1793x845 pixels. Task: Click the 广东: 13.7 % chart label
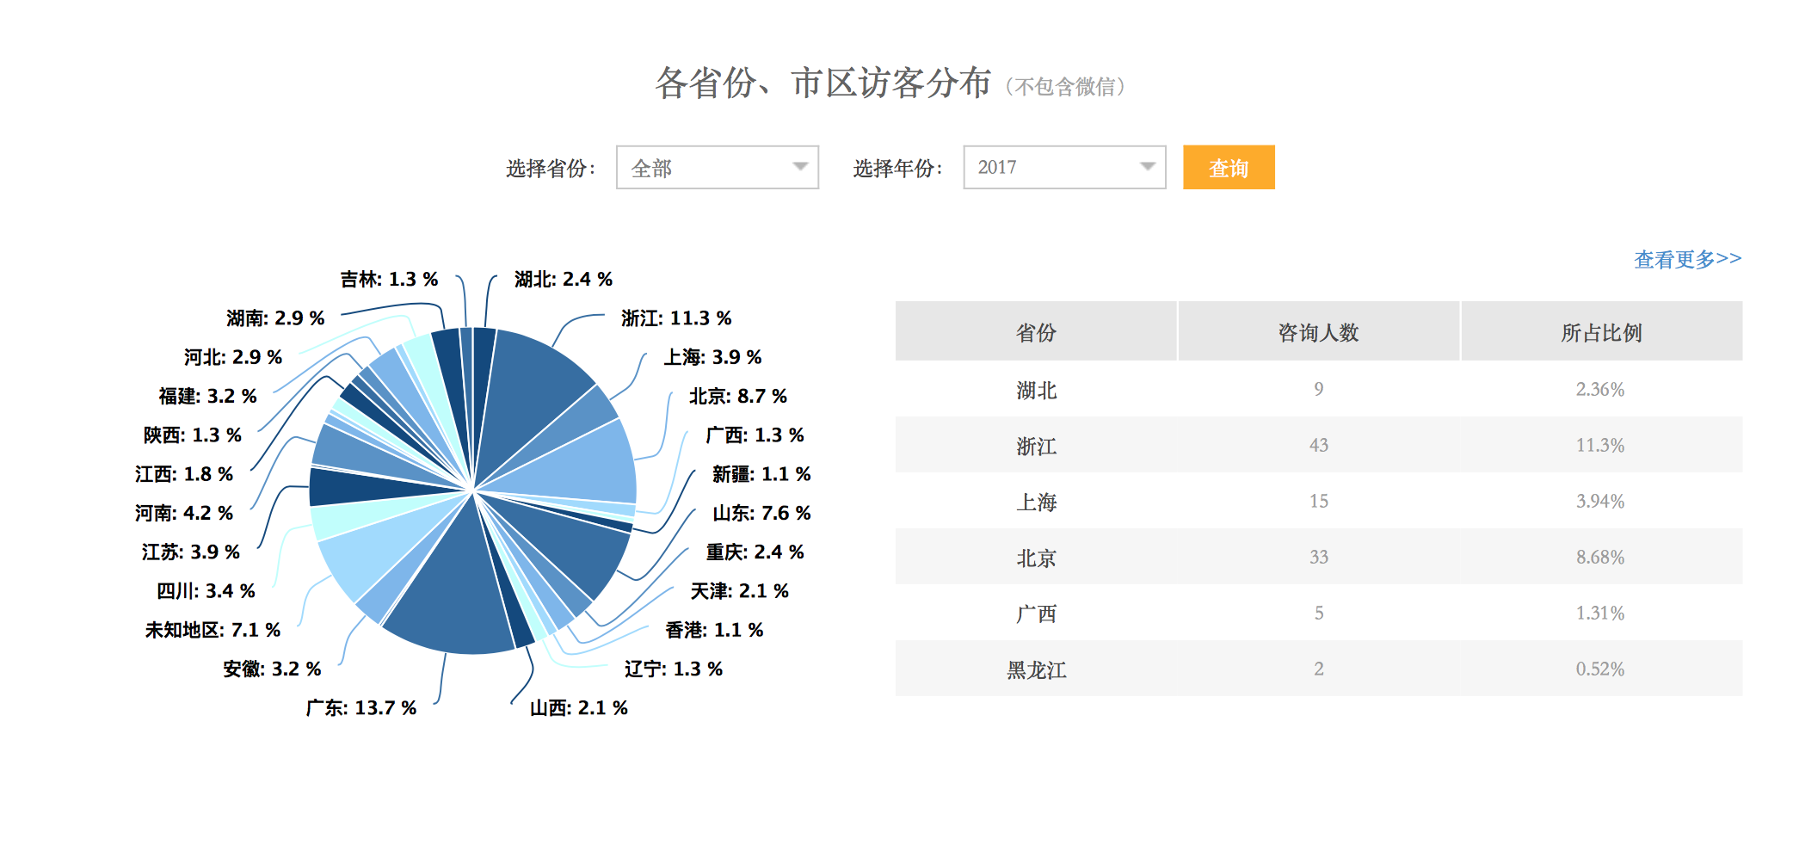click(x=361, y=708)
